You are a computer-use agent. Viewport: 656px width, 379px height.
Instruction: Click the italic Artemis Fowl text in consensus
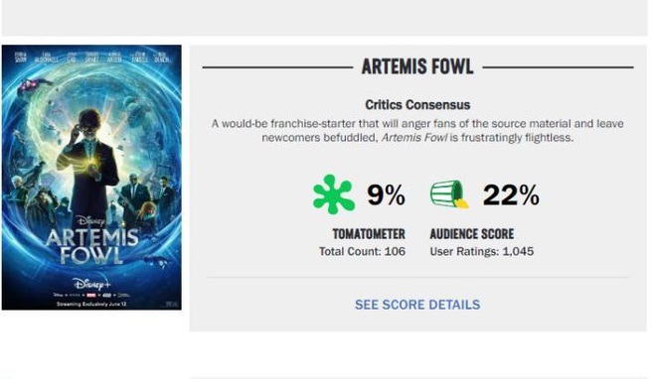[414, 138]
